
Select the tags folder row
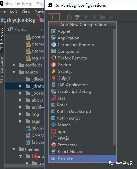click(x=24, y=121)
